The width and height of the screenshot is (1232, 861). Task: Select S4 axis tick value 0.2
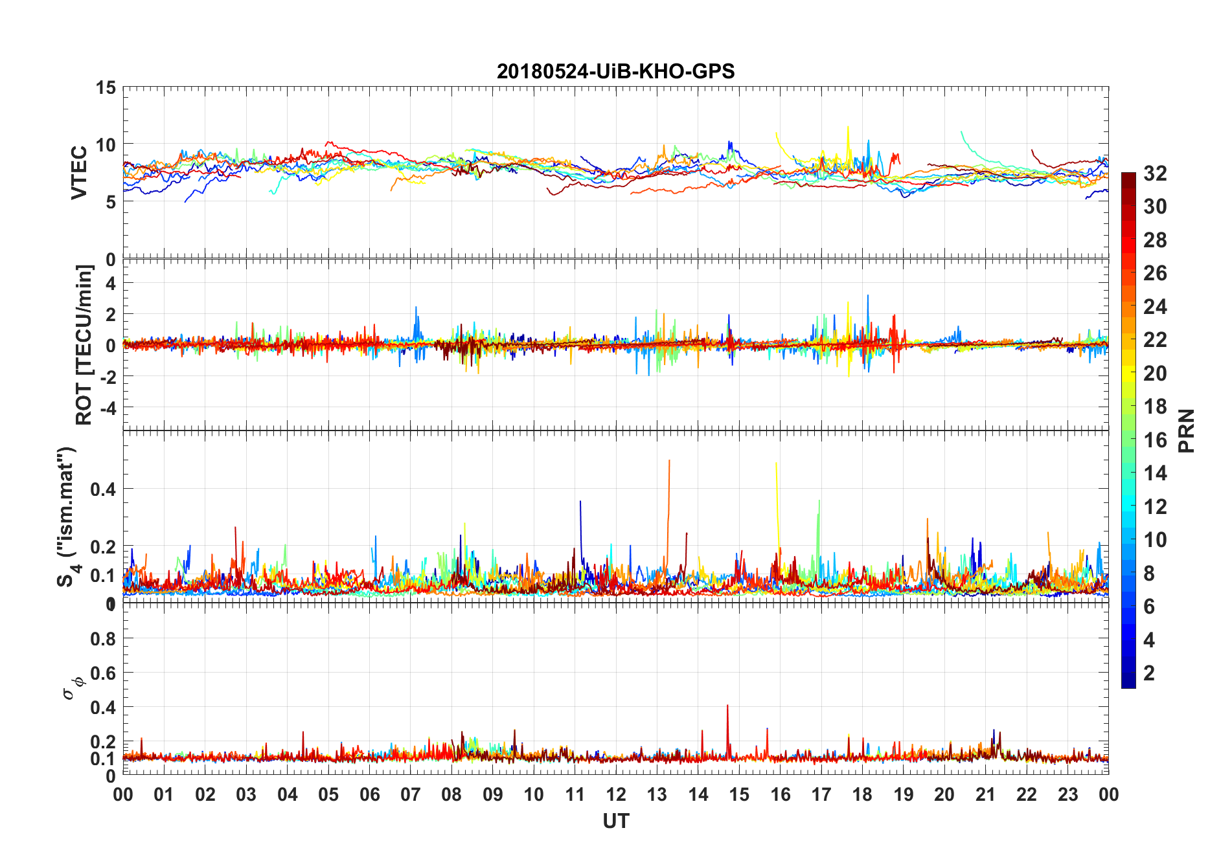103,547
